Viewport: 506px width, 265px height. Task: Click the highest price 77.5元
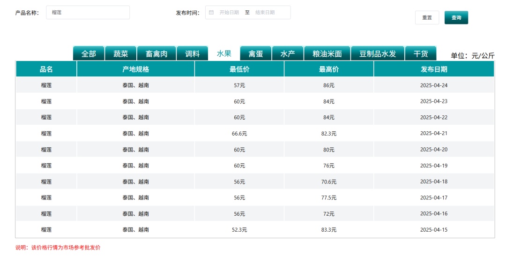click(x=329, y=197)
